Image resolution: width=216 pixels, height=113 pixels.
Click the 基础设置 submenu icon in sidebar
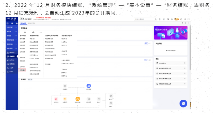coord(8,52)
